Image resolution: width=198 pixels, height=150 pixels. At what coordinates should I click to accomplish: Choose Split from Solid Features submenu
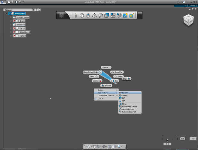click(x=130, y=101)
